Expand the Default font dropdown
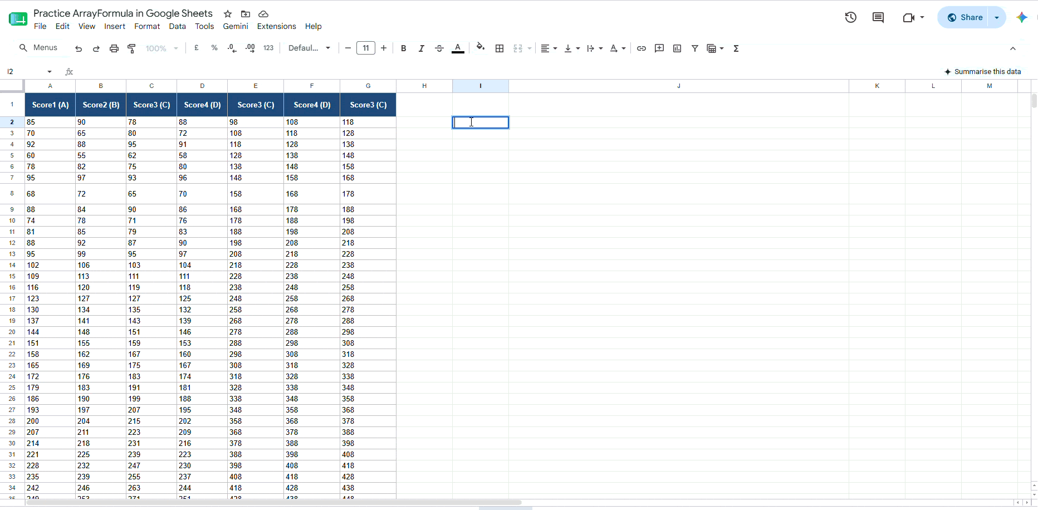The height and width of the screenshot is (510, 1038). [310, 48]
